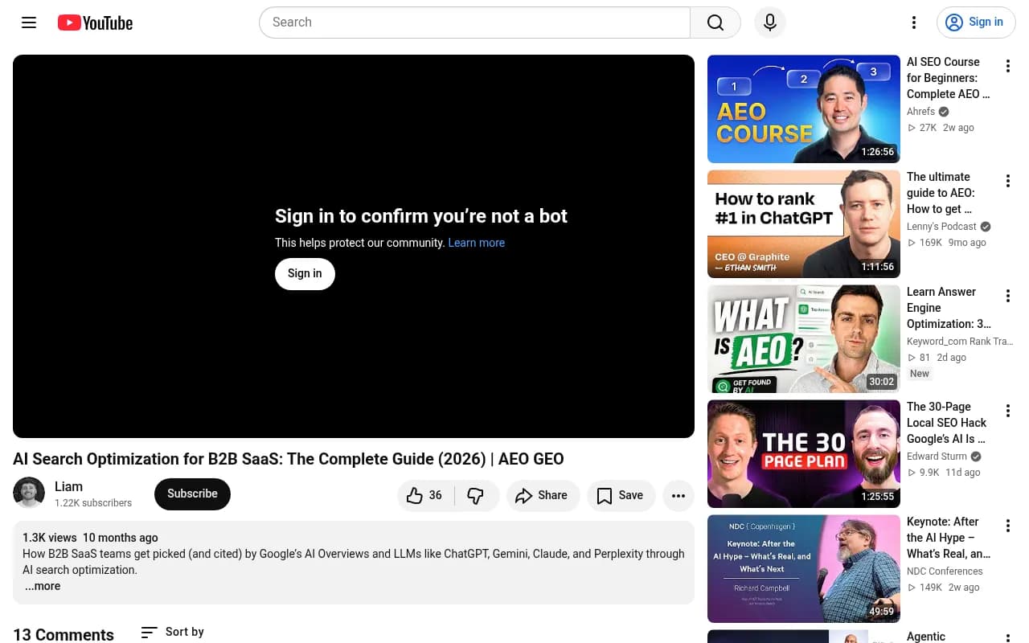The height and width of the screenshot is (643, 1029).
Task: Open the hamburger guide menu
Action: [x=29, y=23]
